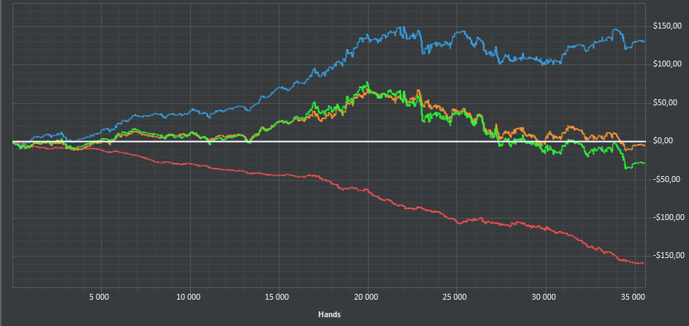Select the 30 000 x-axis tick label
This screenshot has width=689, height=326.
tap(543, 297)
